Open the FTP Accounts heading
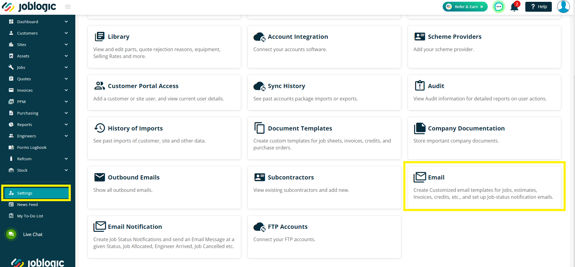Image resolution: width=575 pixels, height=267 pixels. (288, 227)
